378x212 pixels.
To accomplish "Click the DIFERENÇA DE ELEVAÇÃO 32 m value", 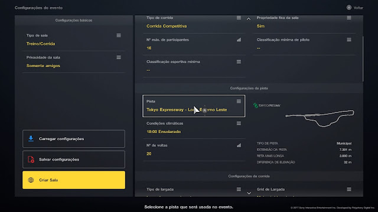I will point(347,163).
